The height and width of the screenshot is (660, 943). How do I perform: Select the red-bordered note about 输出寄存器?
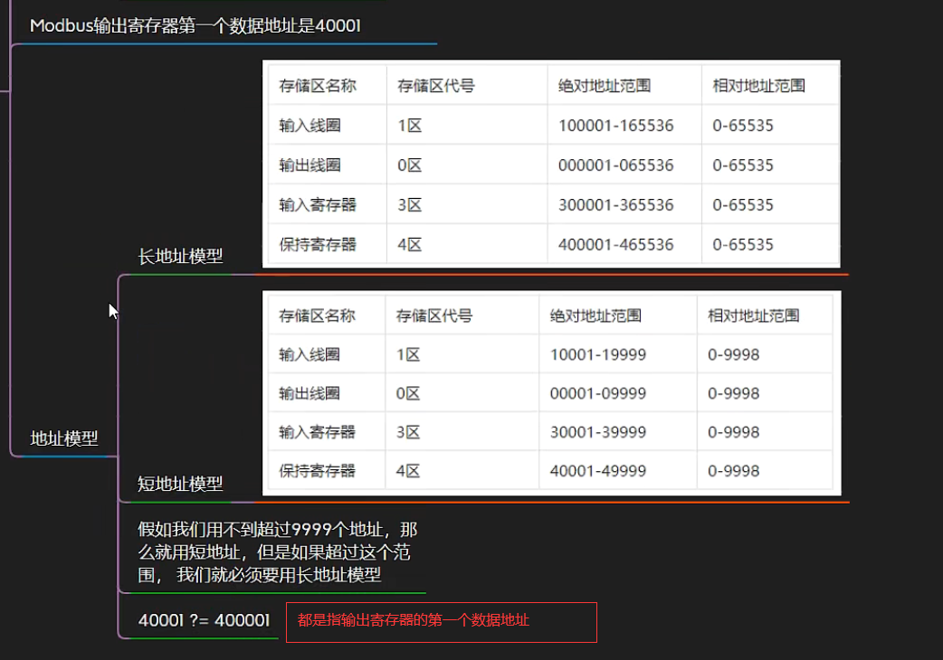441,621
